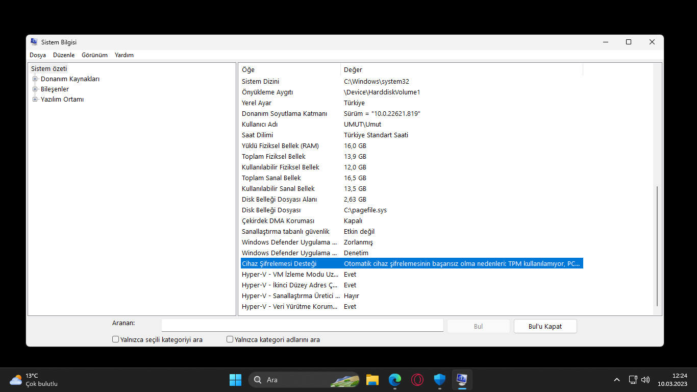Select the Yüklü Fiziksel Bellek (RAM) row
Viewport: 697px width, 392px height.
pyautogui.click(x=411, y=146)
